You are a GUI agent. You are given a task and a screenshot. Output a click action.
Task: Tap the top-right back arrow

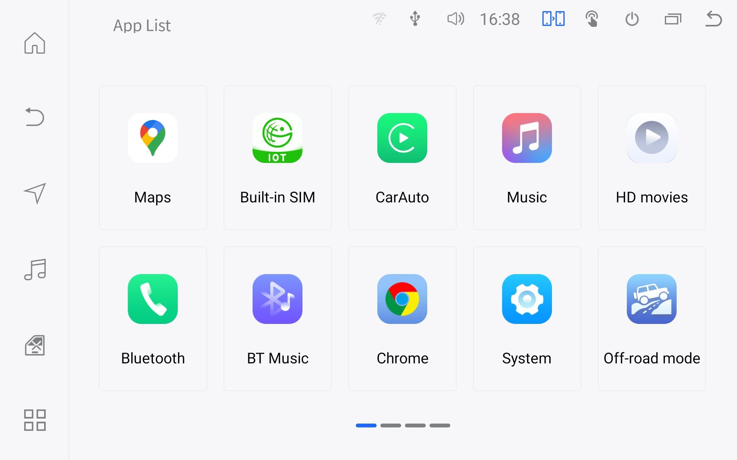(x=714, y=19)
